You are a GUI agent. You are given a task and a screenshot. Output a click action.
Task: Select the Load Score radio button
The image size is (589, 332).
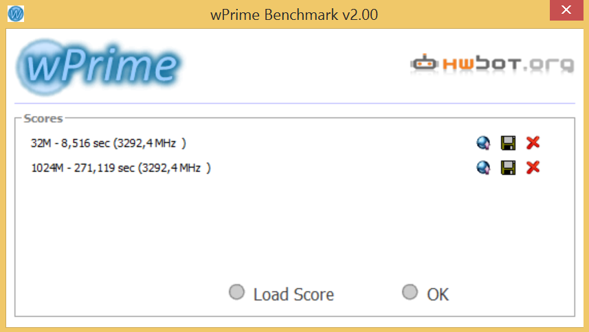(x=236, y=292)
